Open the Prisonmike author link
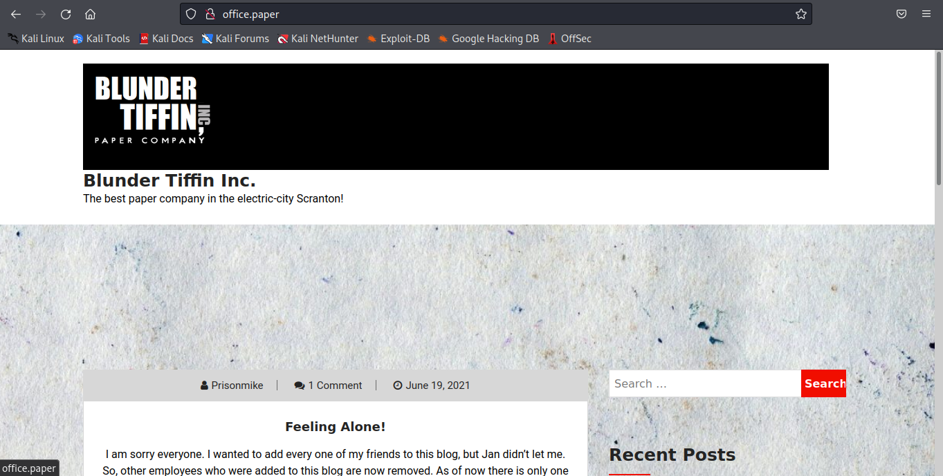The image size is (943, 476). 237,385
